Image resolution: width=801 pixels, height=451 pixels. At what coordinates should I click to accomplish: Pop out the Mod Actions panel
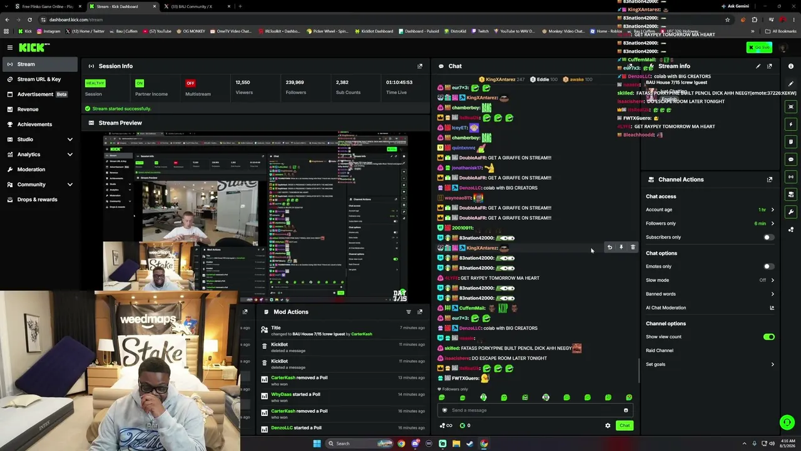(x=420, y=311)
